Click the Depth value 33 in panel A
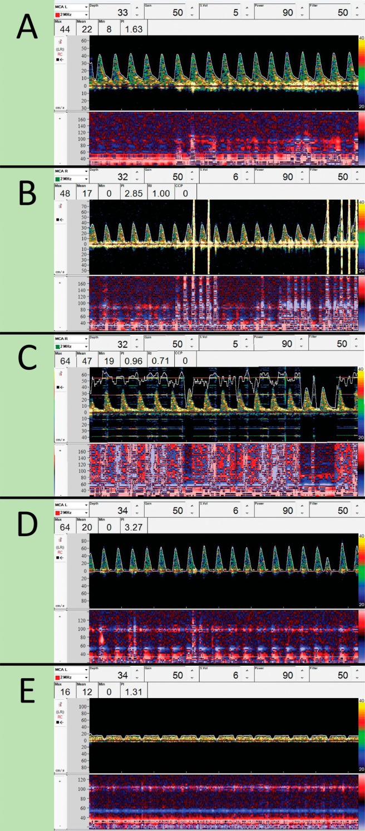This screenshot has width=365, height=831. 122,12
